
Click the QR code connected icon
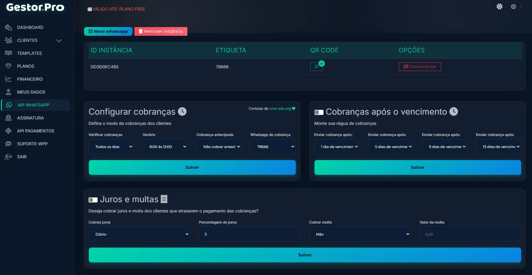click(x=317, y=66)
